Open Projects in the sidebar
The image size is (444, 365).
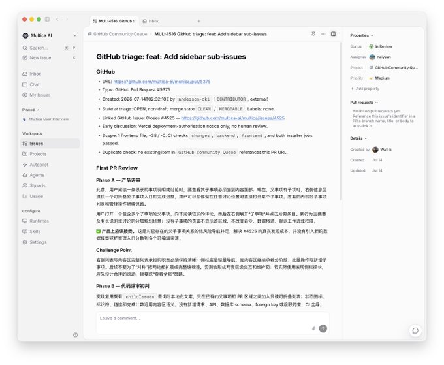(50, 154)
